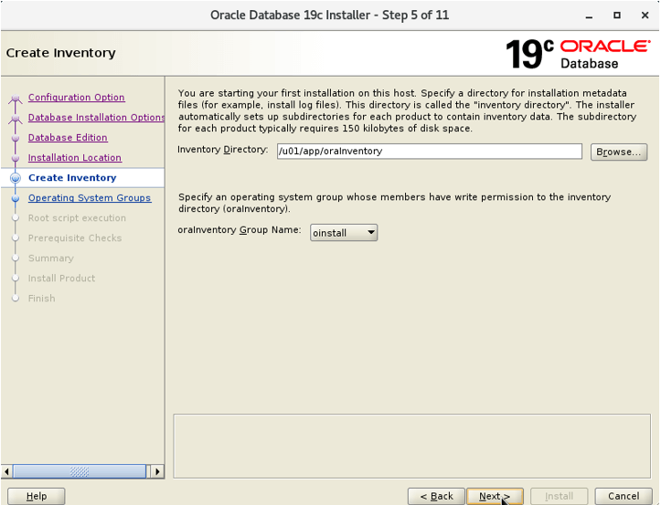Select Create Inventory in the step list
This screenshot has height=505, width=661.
coord(72,178)
